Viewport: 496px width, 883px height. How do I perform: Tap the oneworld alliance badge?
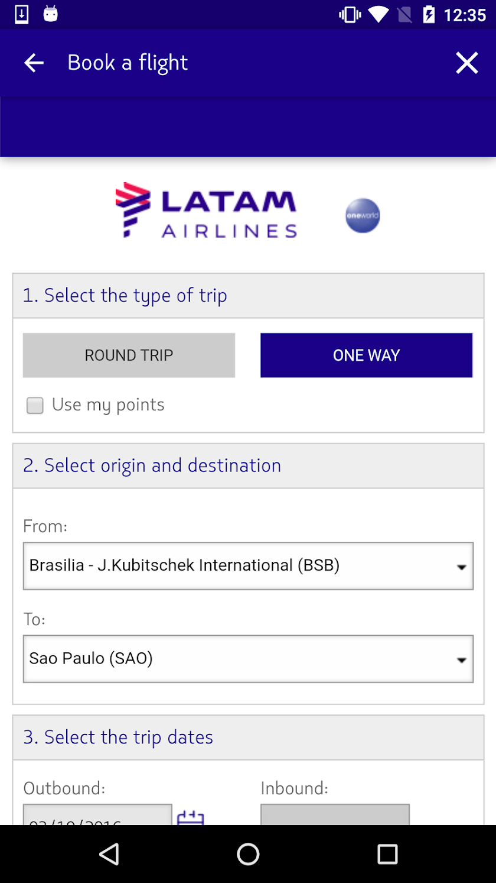pos(363,215)
